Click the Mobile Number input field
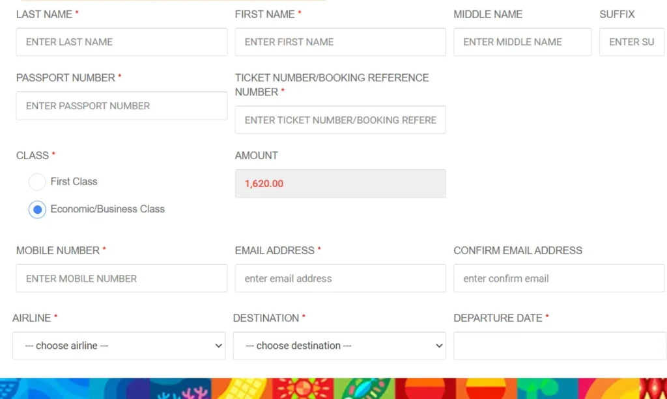Viewport: 667px width, 399px height. 121,278
